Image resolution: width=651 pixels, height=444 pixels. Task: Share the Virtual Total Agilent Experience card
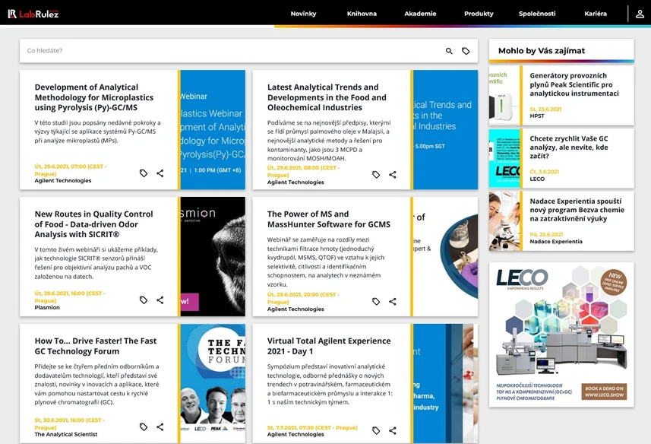(392, 430)
